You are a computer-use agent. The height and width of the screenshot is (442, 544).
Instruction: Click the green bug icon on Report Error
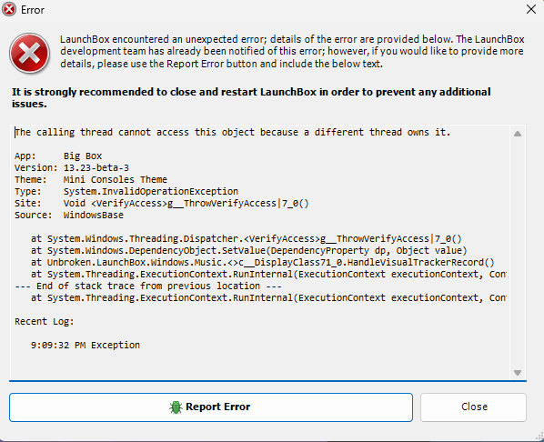pos(176,407)
